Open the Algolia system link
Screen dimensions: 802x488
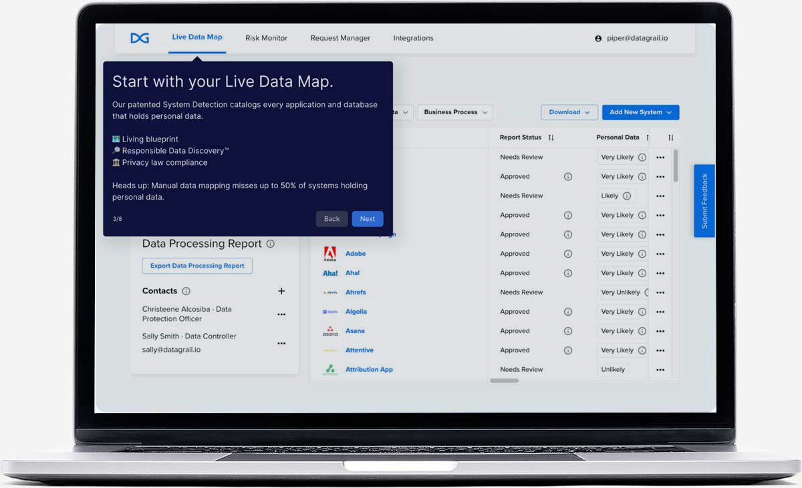click(x=356, y=312)
